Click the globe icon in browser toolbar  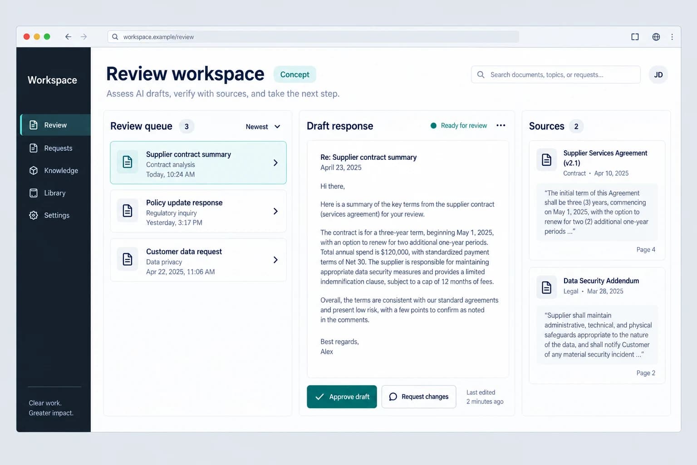click(x=656, y=37)
